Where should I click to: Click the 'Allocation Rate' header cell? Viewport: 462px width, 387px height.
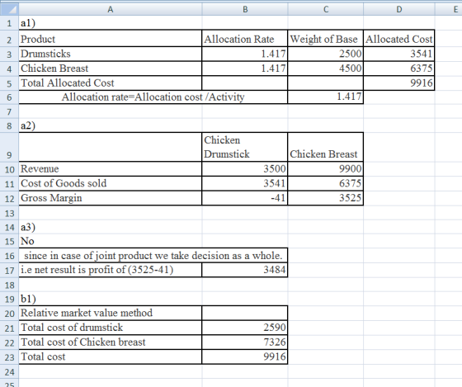(x=245, y=39)
